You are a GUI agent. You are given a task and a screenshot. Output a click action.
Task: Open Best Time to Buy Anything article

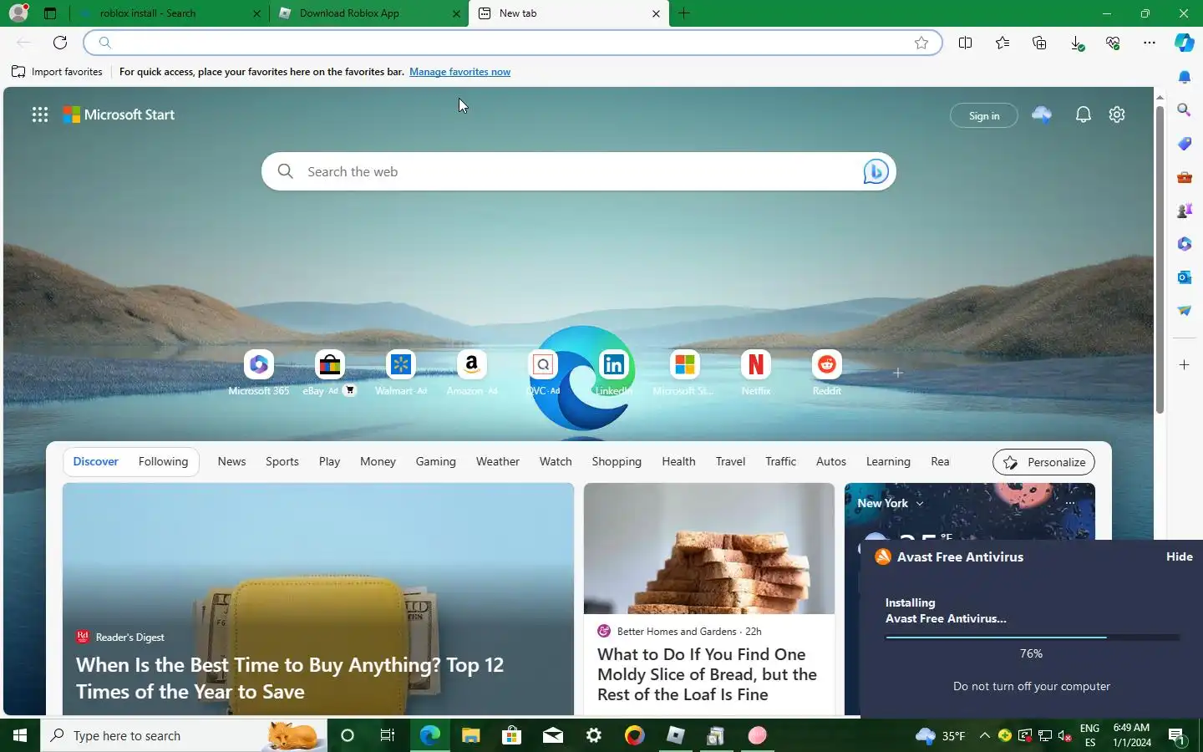click(289, 678)
